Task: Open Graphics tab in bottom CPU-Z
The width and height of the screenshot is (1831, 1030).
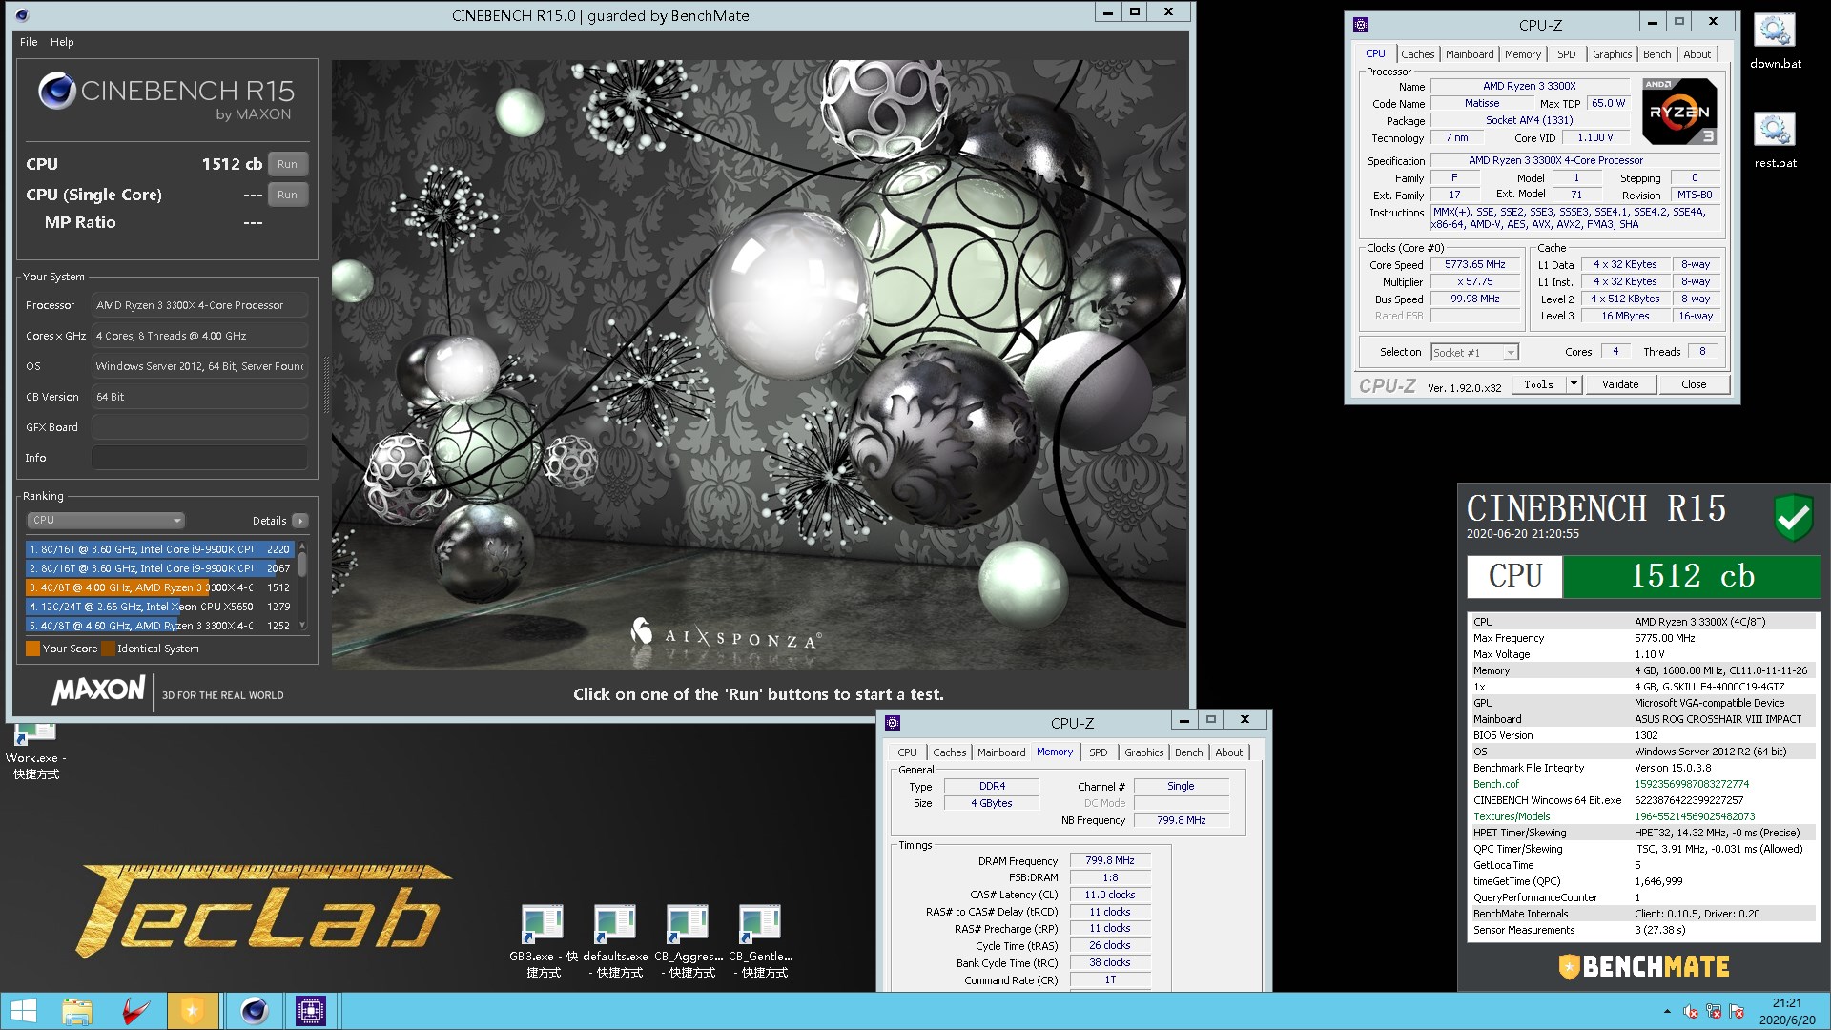Action: pyautogui.click(x=1143, y=752)
